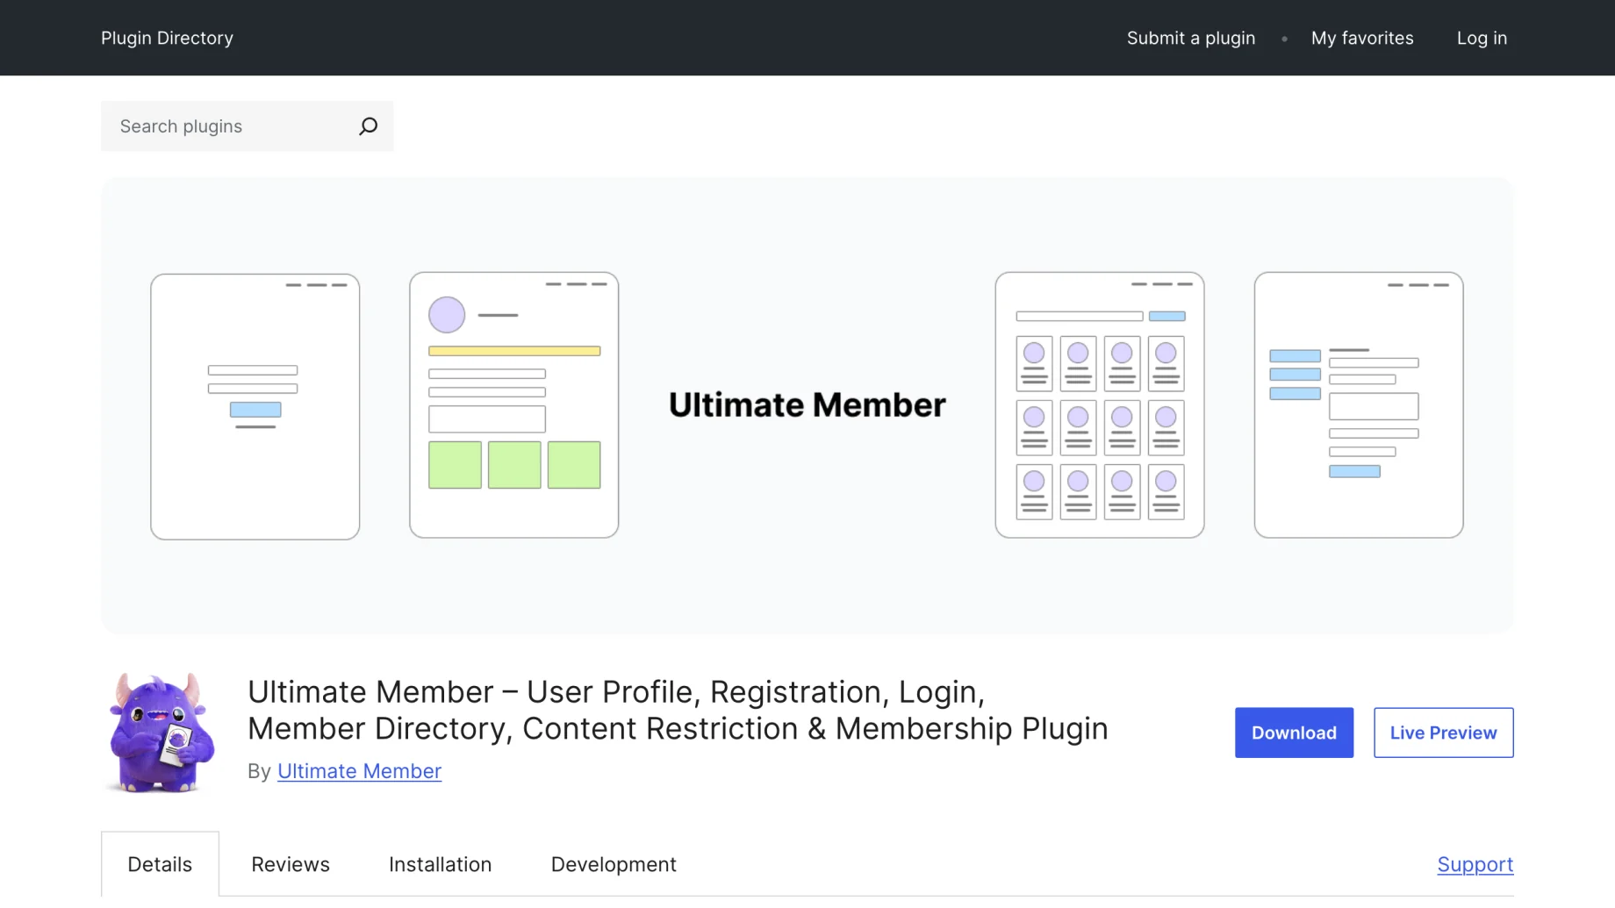The width and height of the screenshot is (1615, 908).
Task: Click the search magnifier icon
Action: (x=369, y=126)
